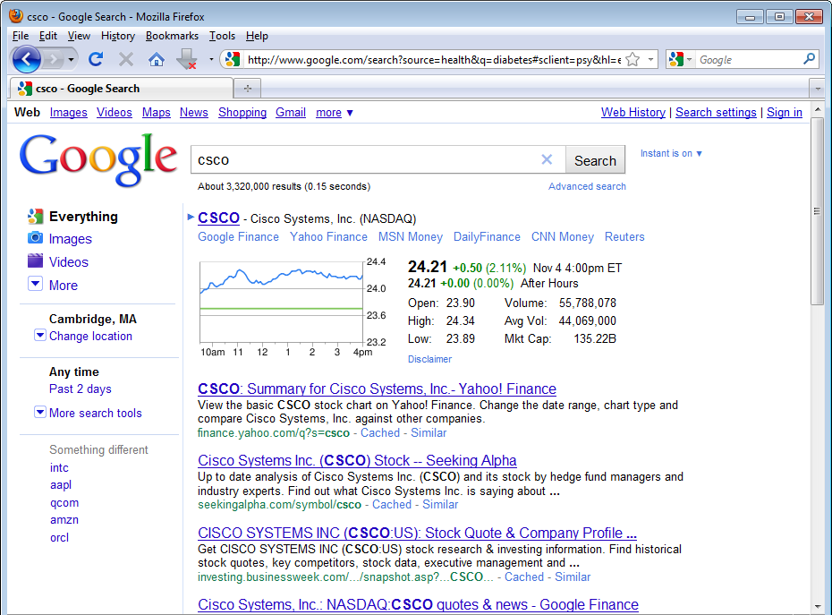Click the Everything sidebar icon
The height and width of the screenshot is (615, 832).
pos(35,216)
